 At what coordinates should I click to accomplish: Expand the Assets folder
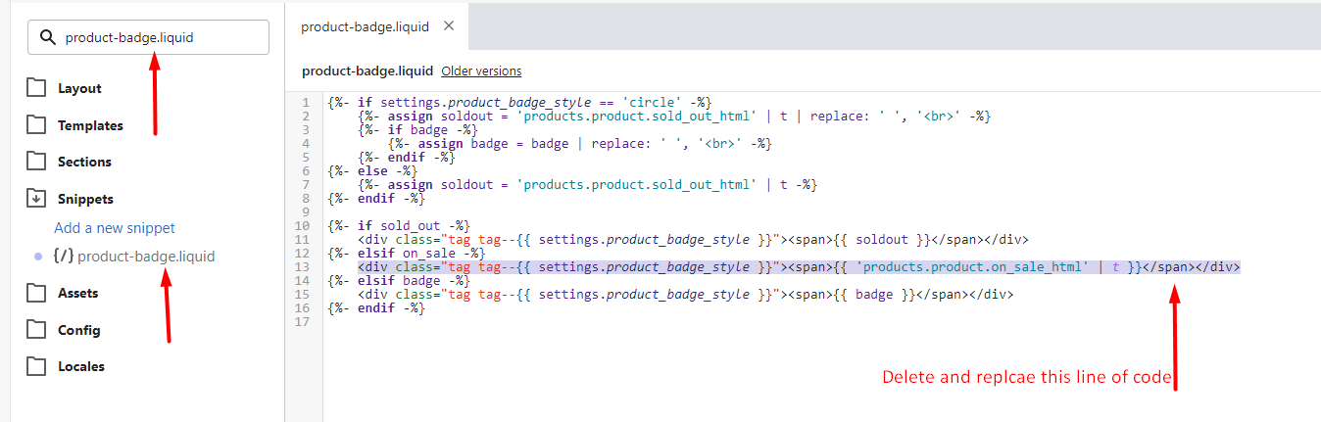click(77, 293)
